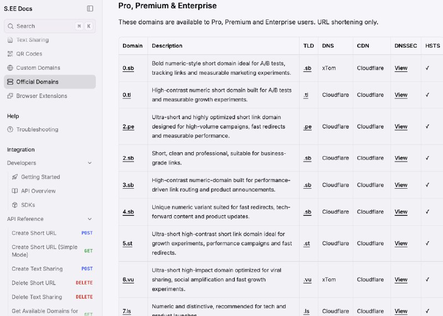Click the Custom Domains globe icon
The height and width of the screenshot is (316, 443).
[x=11, y=68]
